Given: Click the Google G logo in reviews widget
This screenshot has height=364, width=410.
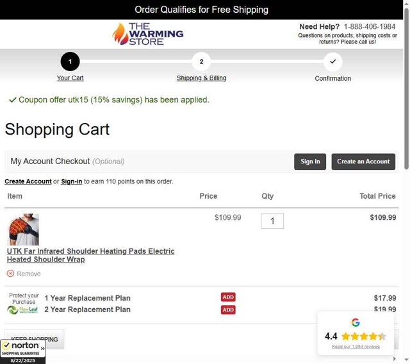Looking at the screenshot, I should (x=356, y=322).
